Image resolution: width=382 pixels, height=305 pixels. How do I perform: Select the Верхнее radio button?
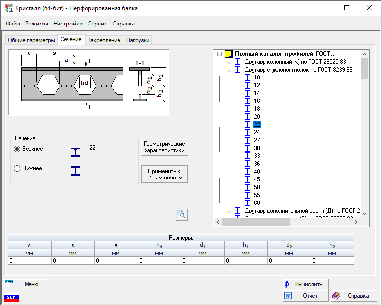[17, 149]
